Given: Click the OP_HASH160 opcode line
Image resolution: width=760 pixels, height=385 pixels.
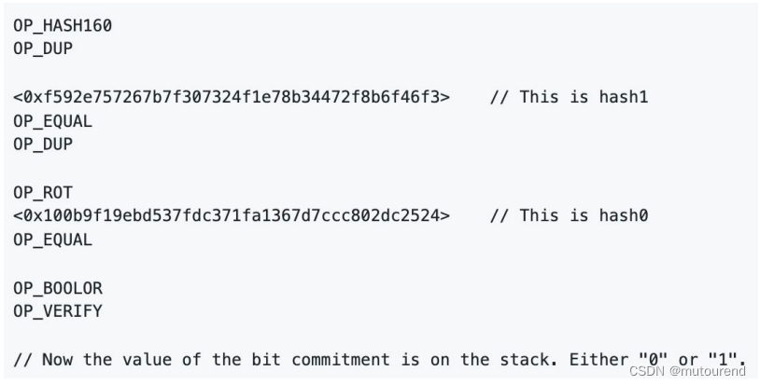Looking at the screenshot, I should click(x=63, y=26).
